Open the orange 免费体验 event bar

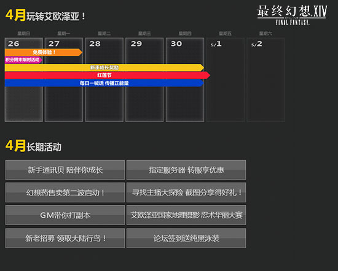[44, 52]
